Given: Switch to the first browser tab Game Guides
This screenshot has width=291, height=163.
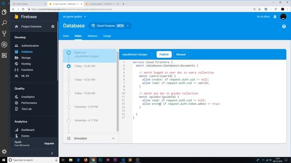Looking at the screenshot, I should click(29, 4).
